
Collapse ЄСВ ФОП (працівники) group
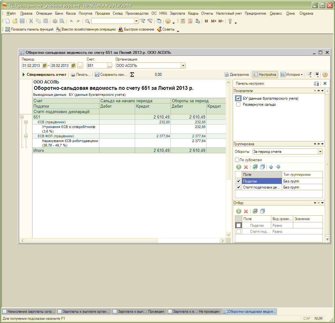click(x=26, y=136)
